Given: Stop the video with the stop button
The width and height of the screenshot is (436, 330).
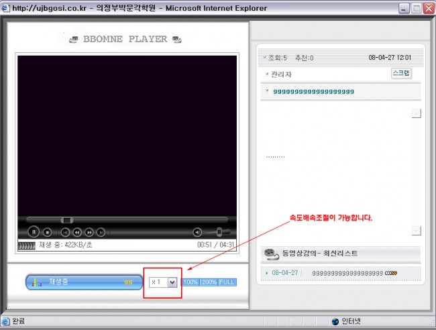Looking at the screenshot, I should 47,232.
